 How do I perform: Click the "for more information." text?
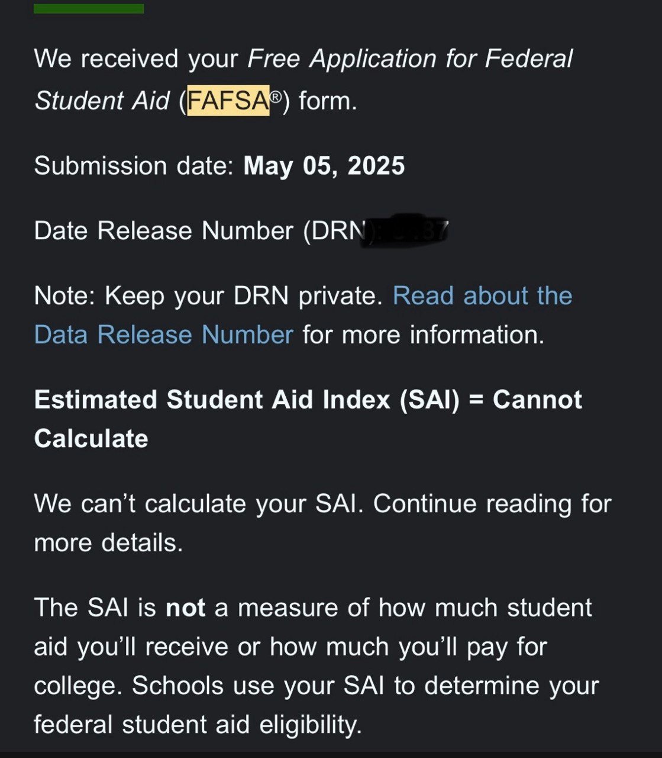[x=423, y=335]
